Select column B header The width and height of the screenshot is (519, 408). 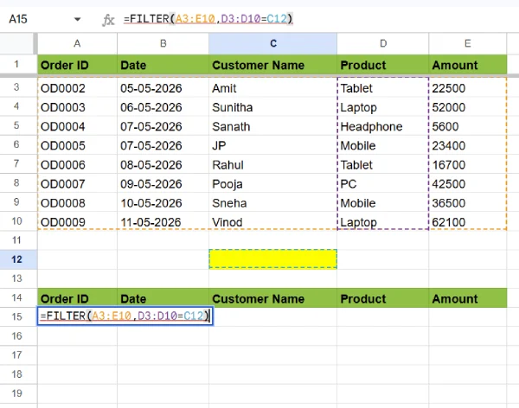coord(163,43)
